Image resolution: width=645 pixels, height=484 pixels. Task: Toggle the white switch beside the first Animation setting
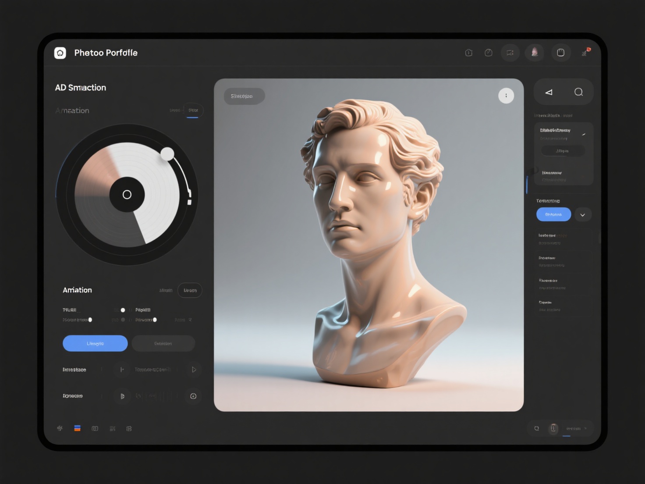coord(123,310)
